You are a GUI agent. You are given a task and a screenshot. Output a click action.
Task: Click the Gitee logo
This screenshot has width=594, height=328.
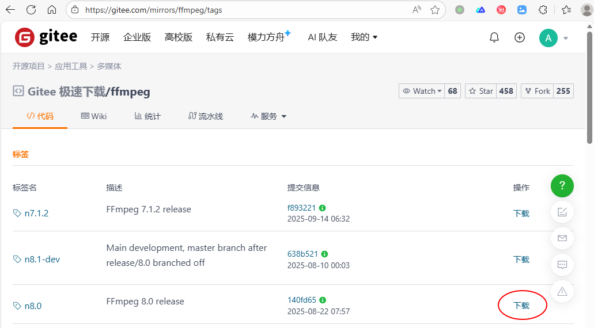(x=46, y=37)
